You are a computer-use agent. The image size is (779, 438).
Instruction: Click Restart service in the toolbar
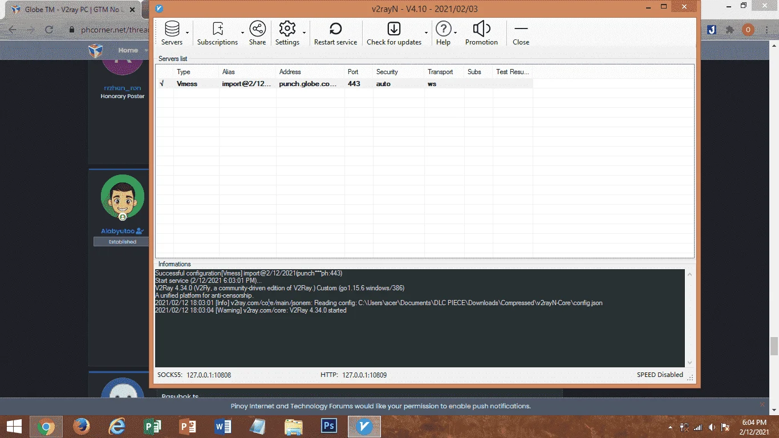[x=335, y=33]
